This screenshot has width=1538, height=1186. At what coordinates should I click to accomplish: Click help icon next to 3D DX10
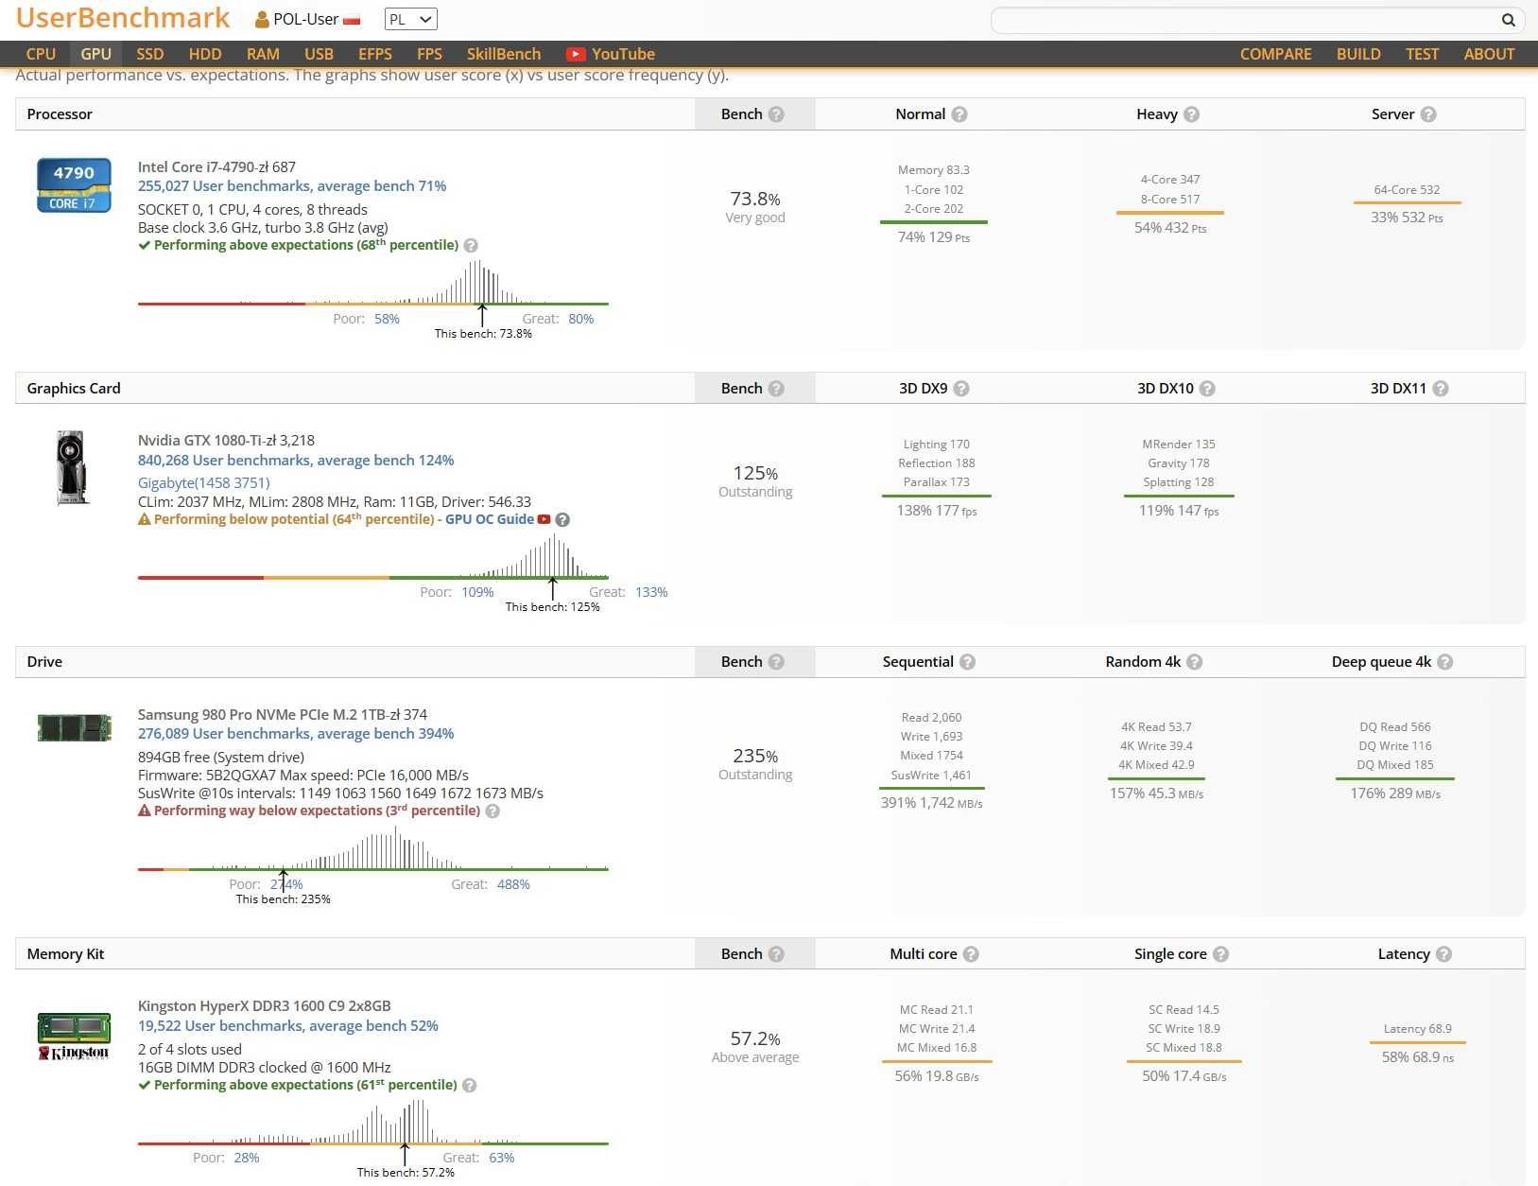point(1207,389)
